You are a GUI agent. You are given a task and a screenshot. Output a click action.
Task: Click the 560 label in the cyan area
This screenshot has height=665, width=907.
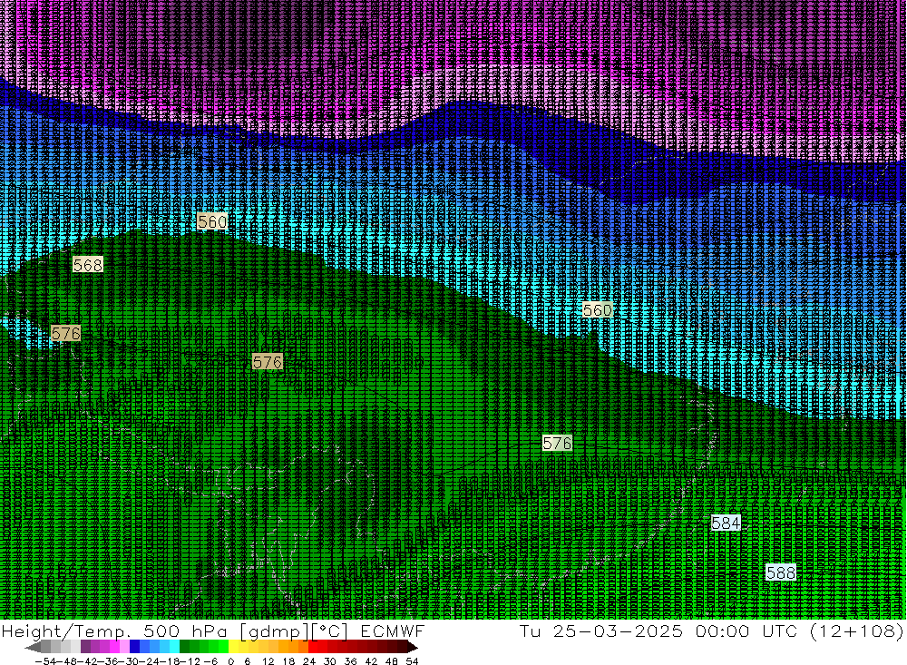(x=597, y=309)
